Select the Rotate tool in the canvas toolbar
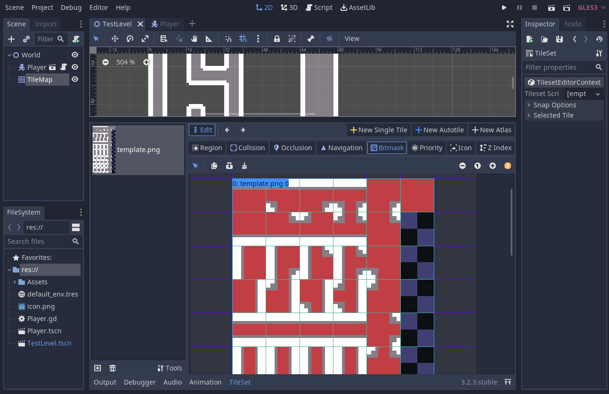The width and height of the screenshot is (609, 394). pyautogui.click(x=130, y=39)
